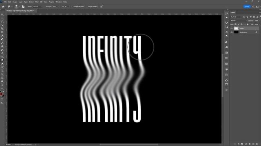Open the Filter menu

tap(37, 2)
